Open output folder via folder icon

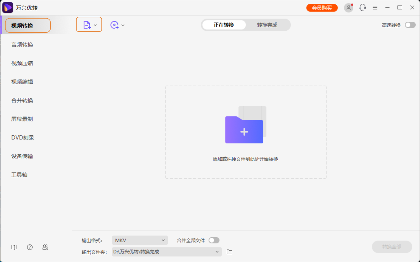[x=229, y=252]
